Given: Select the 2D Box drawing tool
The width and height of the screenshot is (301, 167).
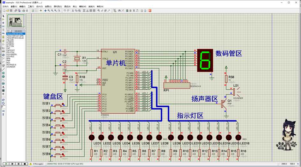Looking at the screenshot, I should pyautogui.click(x=3, y=73).
